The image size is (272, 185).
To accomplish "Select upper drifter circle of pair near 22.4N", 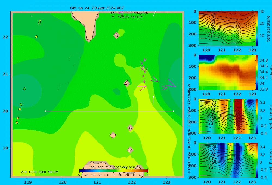I will [x=40, y=21].
